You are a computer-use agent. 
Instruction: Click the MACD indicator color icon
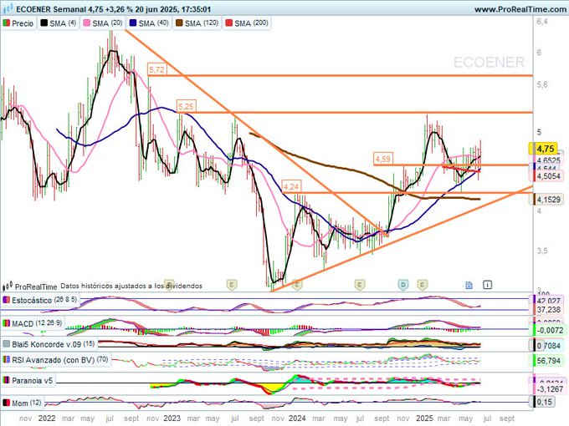tap(6, 323)
